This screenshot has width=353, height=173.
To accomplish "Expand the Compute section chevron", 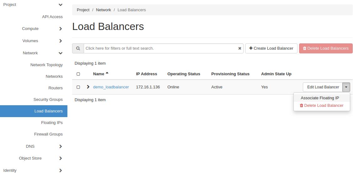I will tap(61, 29).
